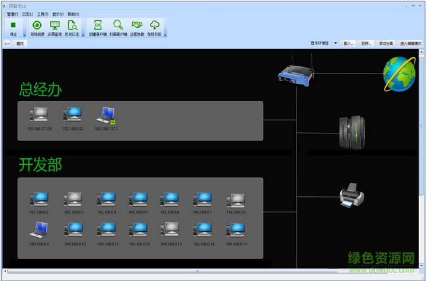Click 在线升级 online upgrade cloud icon
428x281 pixels.
(155, 25)
